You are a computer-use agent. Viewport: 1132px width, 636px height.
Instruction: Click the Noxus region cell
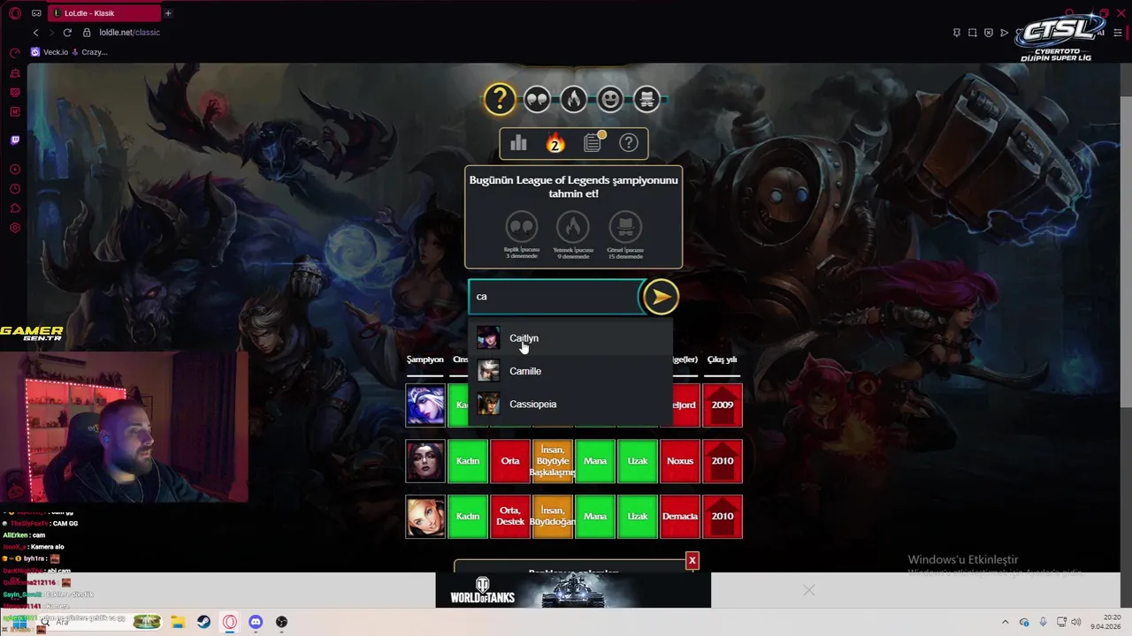point(680,461)
